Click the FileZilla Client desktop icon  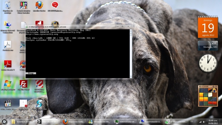click(23, 84)
